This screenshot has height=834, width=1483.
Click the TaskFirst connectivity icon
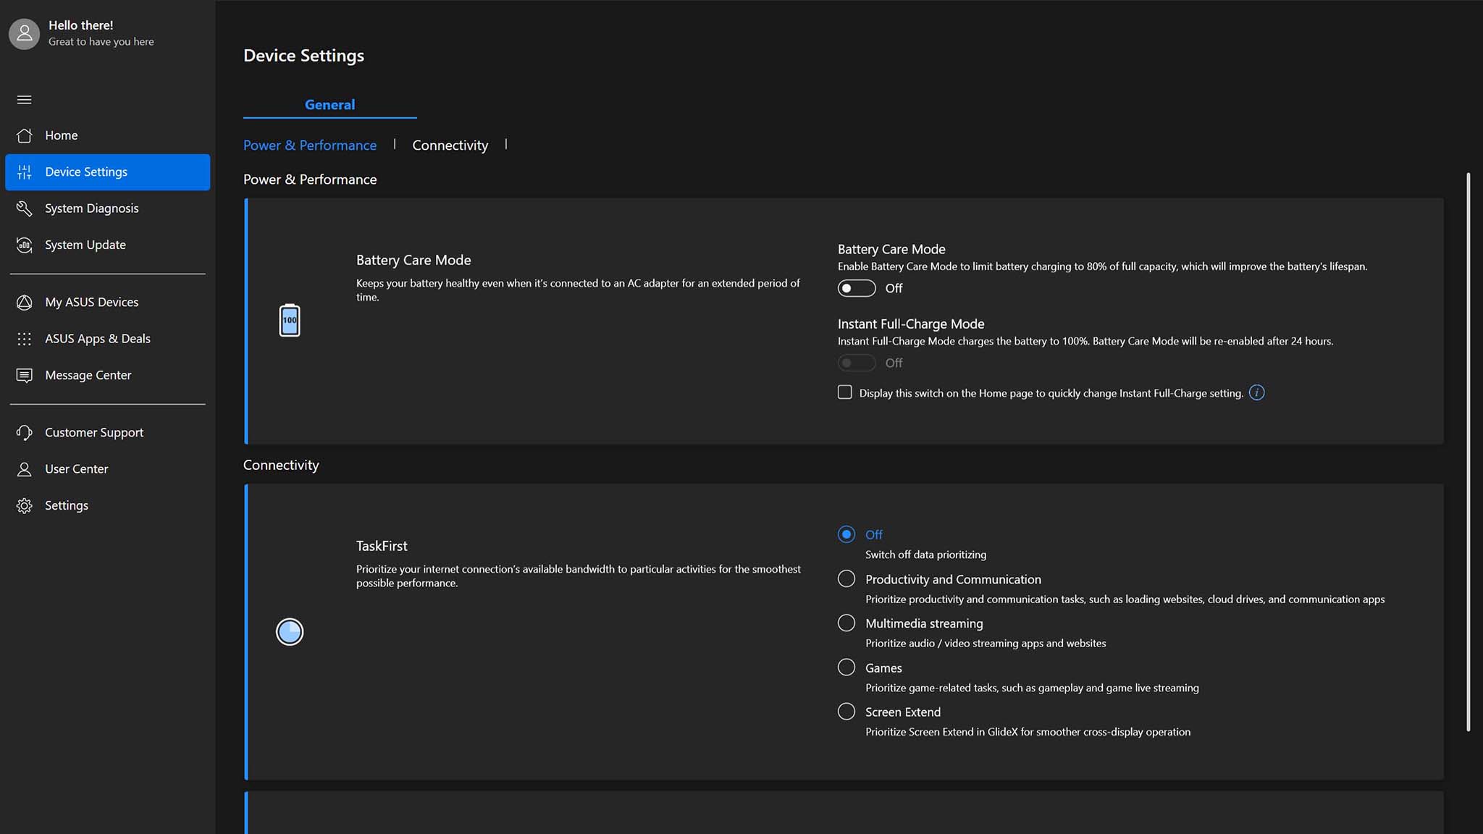(289, 631)
